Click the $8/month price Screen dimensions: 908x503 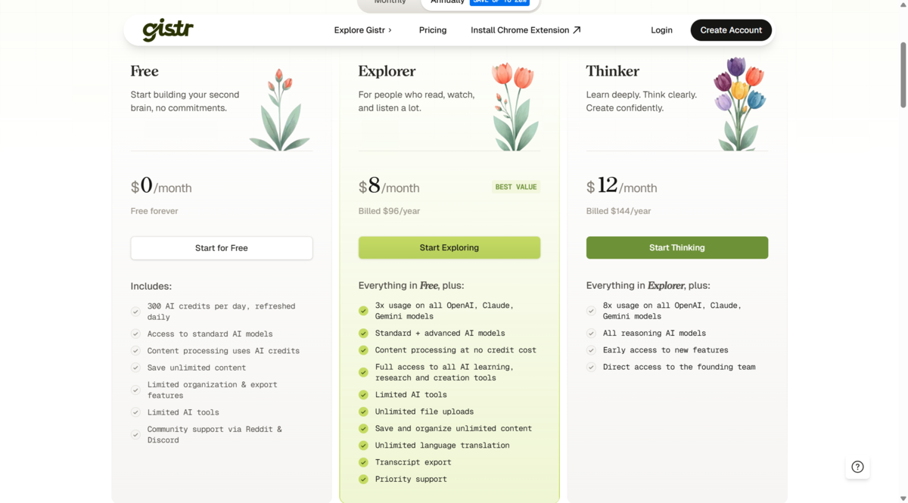[x=389, y=185]
